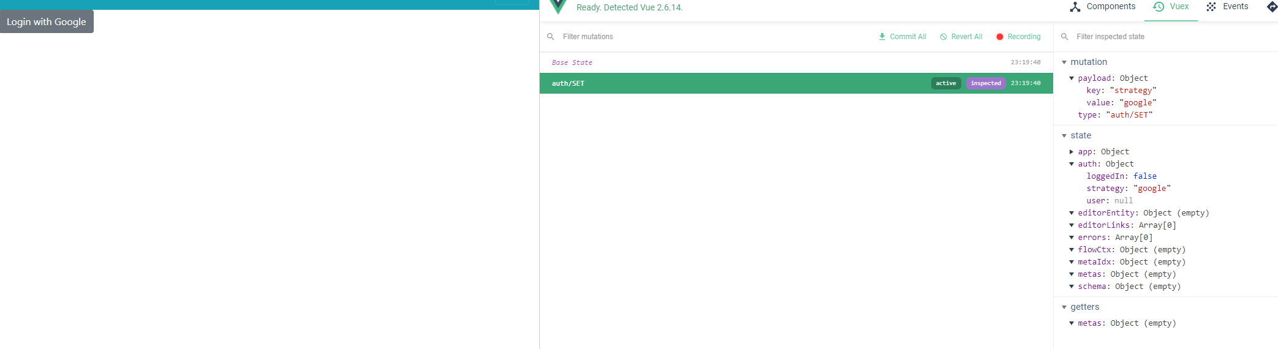Click the Vue logo icon

point(558,7)
